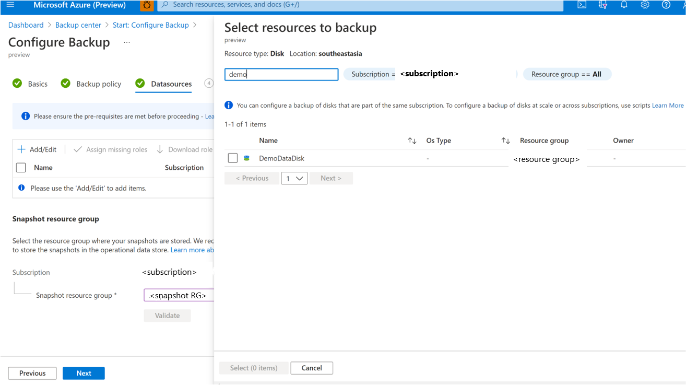
Task: Follow the Learn More link about scripts
Action: [x=668, y=106]
